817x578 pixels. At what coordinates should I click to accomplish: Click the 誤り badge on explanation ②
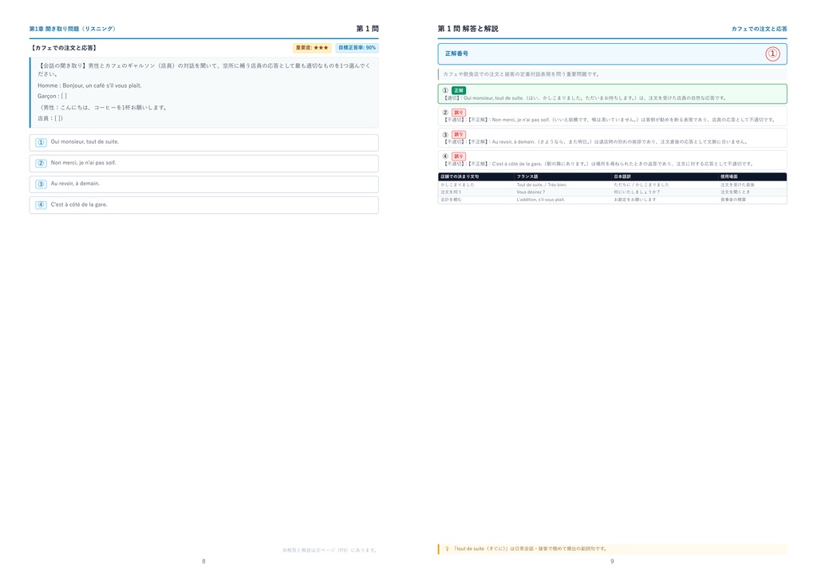click(x=459, y=112)
